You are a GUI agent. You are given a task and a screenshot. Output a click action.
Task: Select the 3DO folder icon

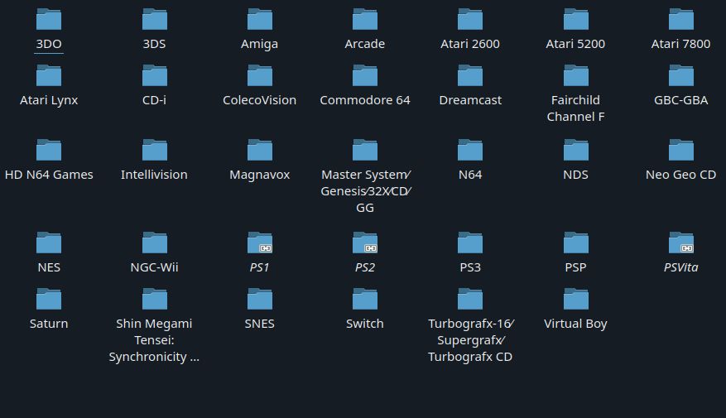(49, 19)
